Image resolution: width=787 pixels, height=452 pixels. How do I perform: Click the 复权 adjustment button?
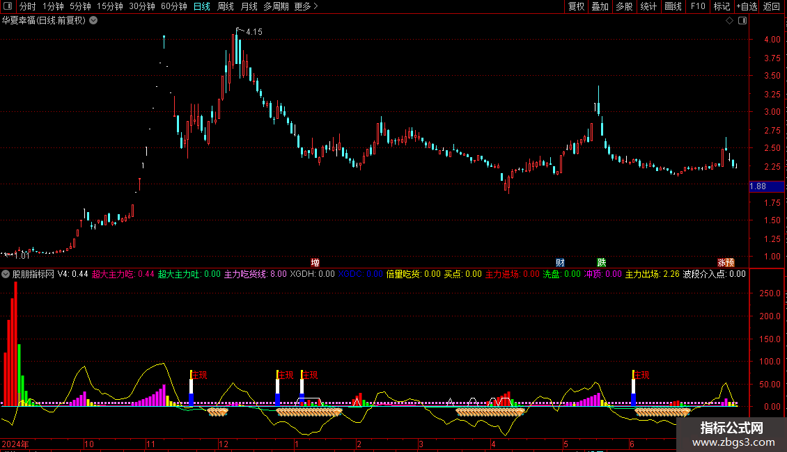coord(576,6)
